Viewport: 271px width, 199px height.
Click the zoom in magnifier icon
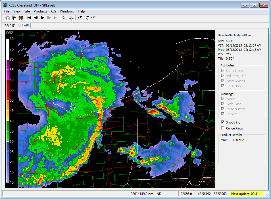point(80,18)
